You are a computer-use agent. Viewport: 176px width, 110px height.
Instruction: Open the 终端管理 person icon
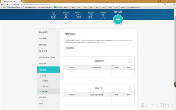103,17
